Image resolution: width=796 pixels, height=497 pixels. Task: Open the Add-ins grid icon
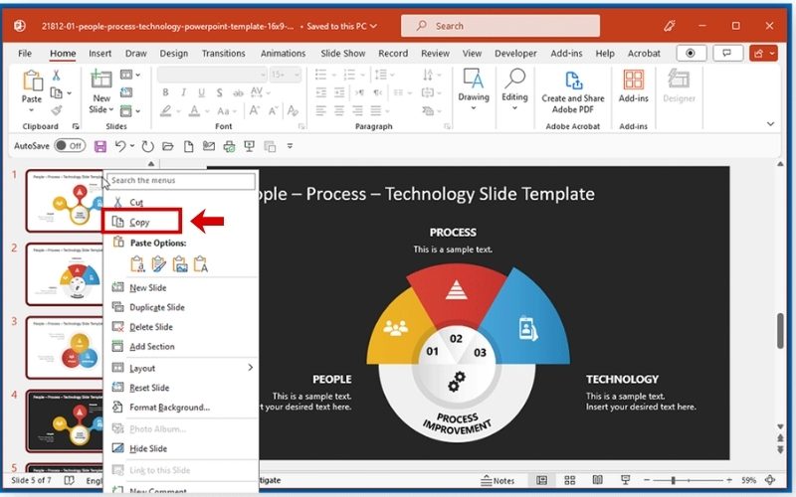pos(633,80)
